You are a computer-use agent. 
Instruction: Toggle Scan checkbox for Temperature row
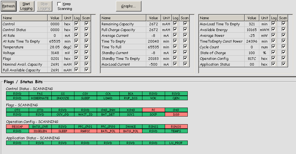(87, 47)
